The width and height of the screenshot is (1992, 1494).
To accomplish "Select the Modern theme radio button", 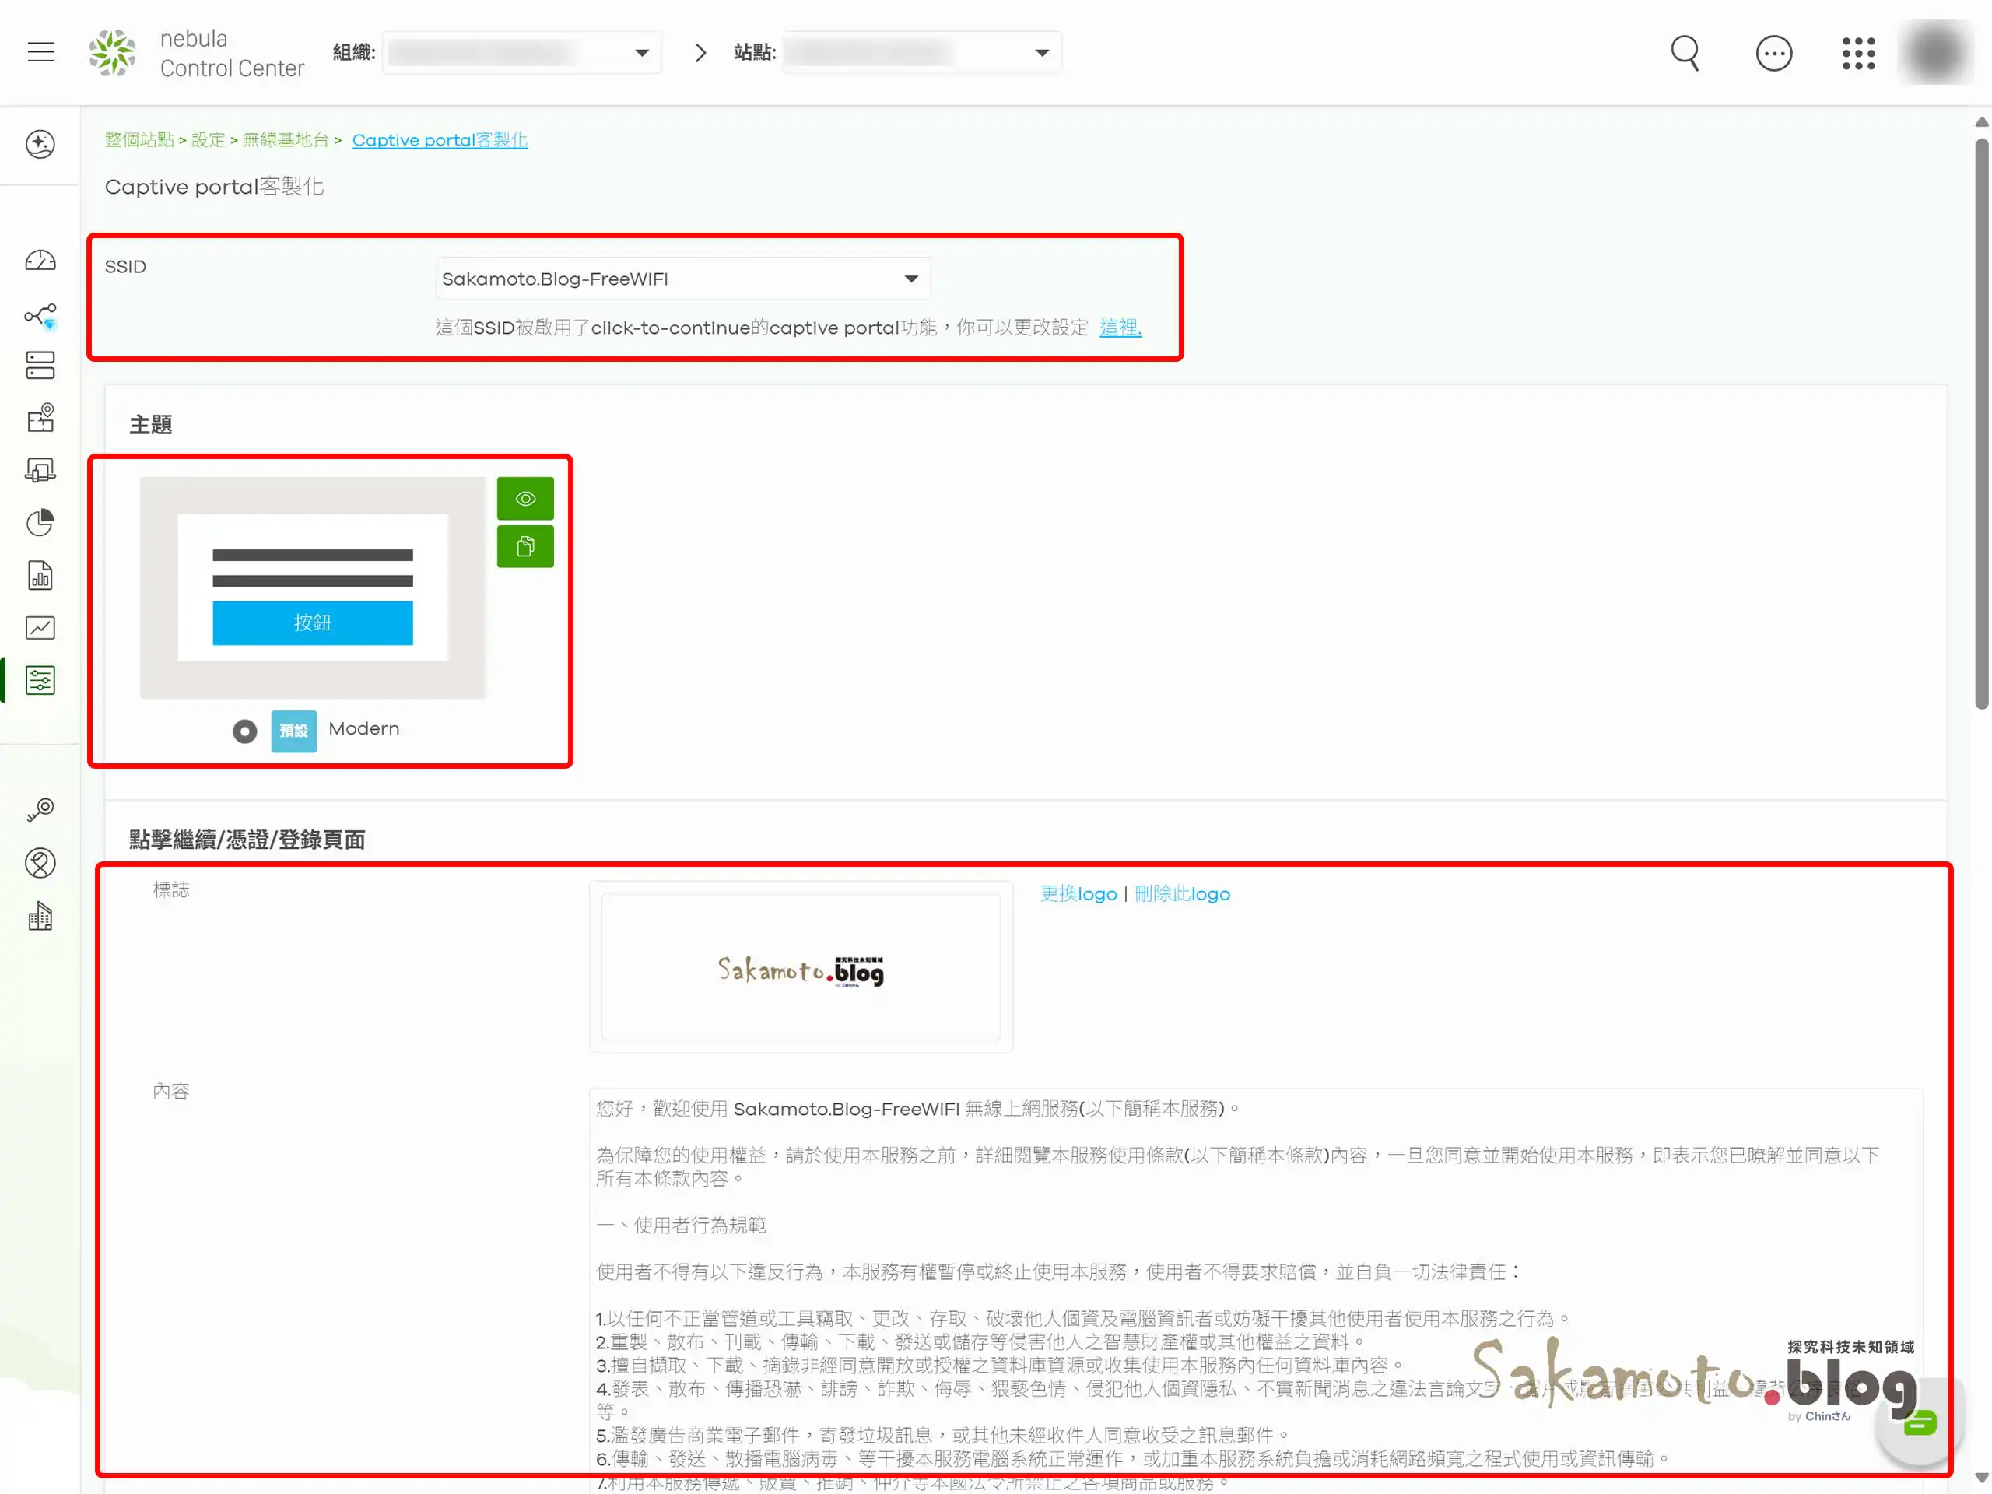I will point(244,731).
